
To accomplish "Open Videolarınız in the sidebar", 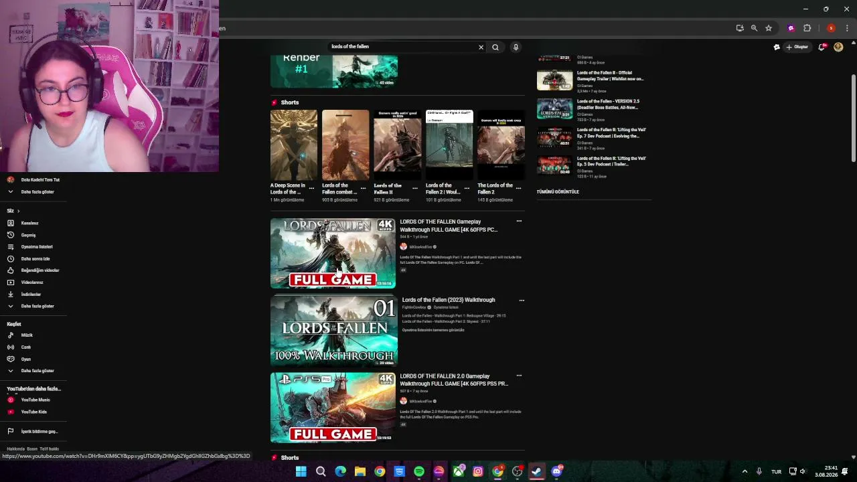I will click(32, 283).
